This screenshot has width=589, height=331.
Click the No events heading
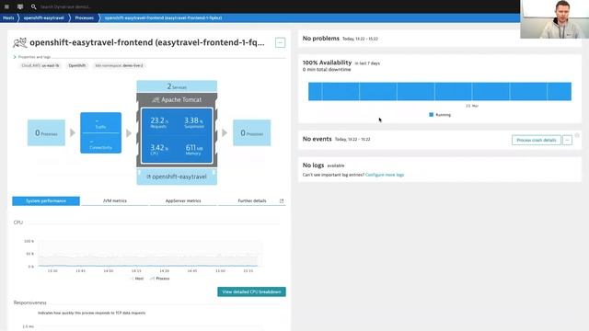pyautogui.click(x=317, y=139)
